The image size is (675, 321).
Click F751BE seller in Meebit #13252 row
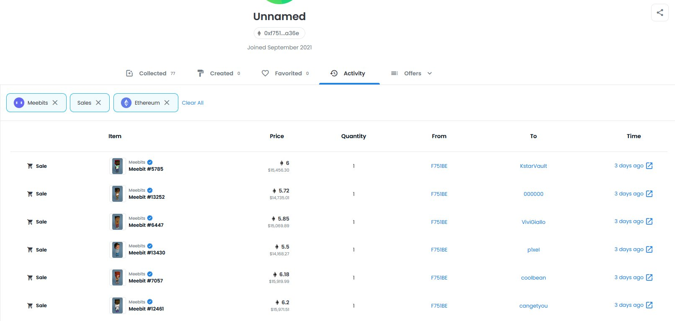[x=439, y=194]
